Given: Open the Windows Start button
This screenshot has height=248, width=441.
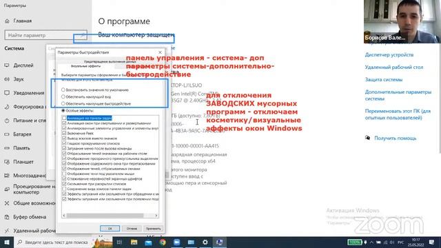Looking at the screenshot, I should pos(7,242).
